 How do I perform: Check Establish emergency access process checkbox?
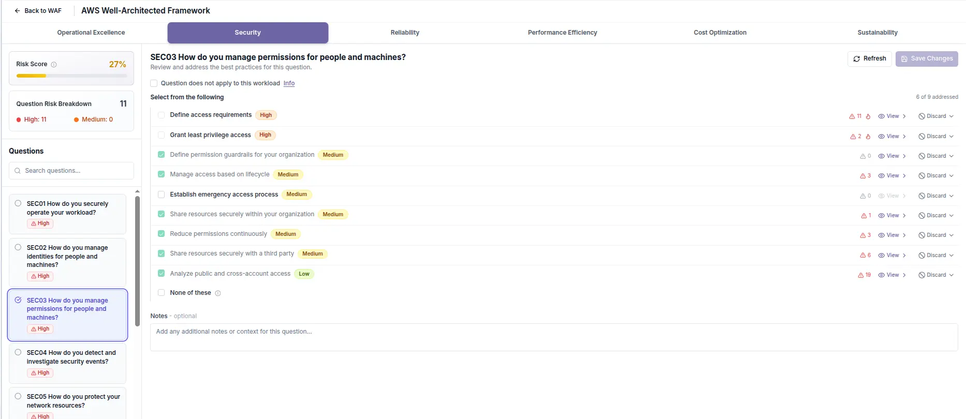[161, 194]
